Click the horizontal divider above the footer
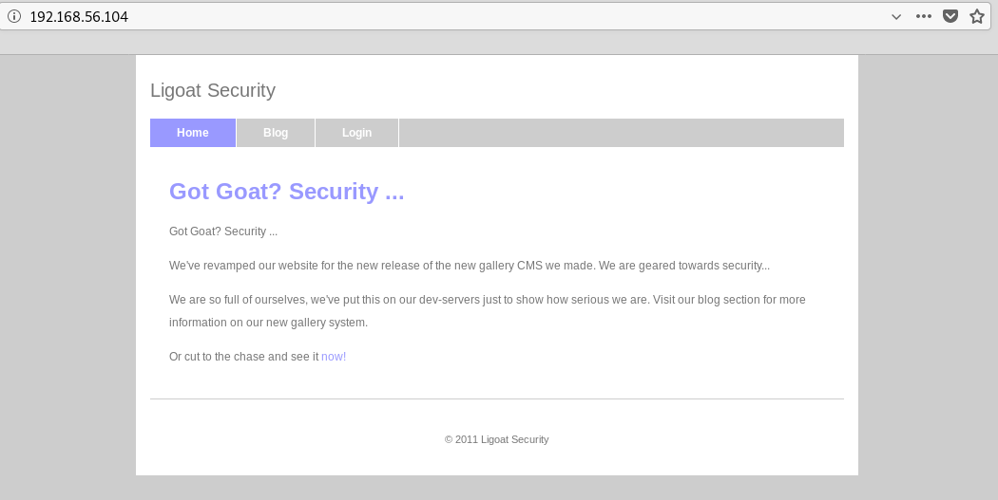Screen dimensions: 998x500 pos(496,399)
